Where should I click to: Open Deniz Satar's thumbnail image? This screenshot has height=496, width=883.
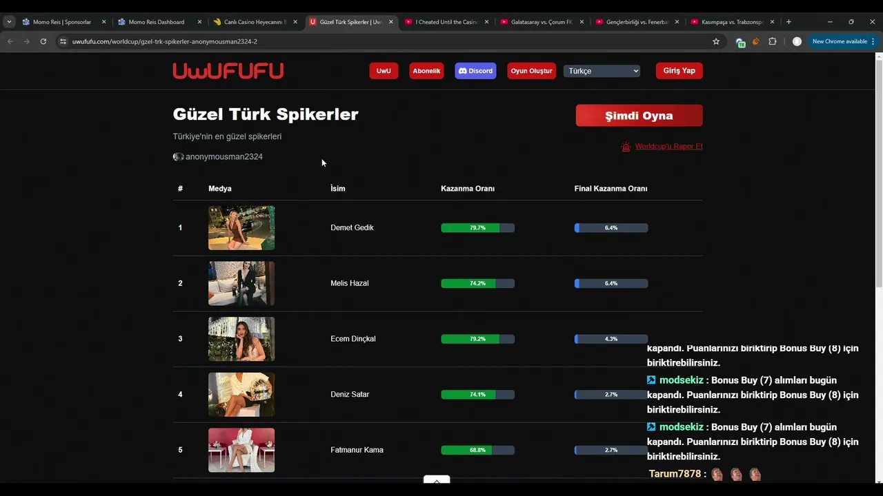coord(241,395)
